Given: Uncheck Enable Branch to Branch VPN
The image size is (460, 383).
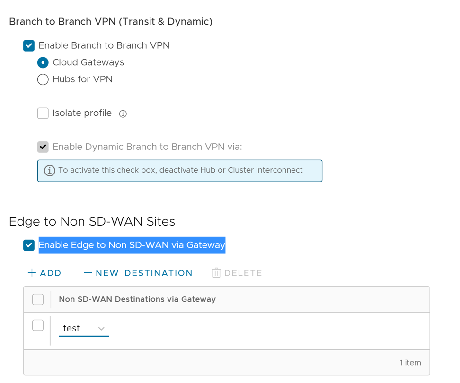Looking at the screenshot, I should point(28,45).
